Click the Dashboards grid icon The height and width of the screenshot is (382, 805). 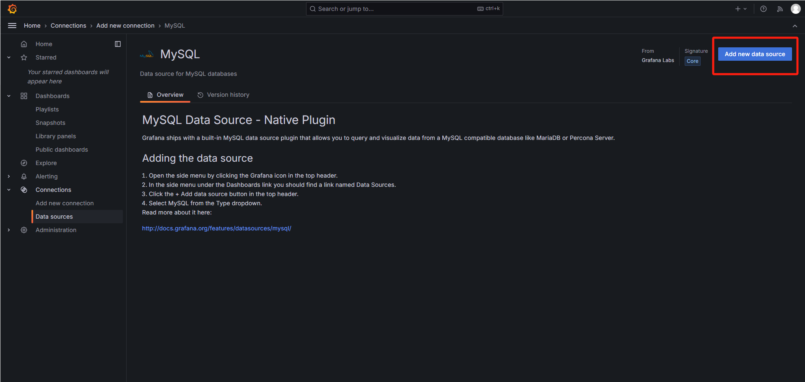coord(24,96)
